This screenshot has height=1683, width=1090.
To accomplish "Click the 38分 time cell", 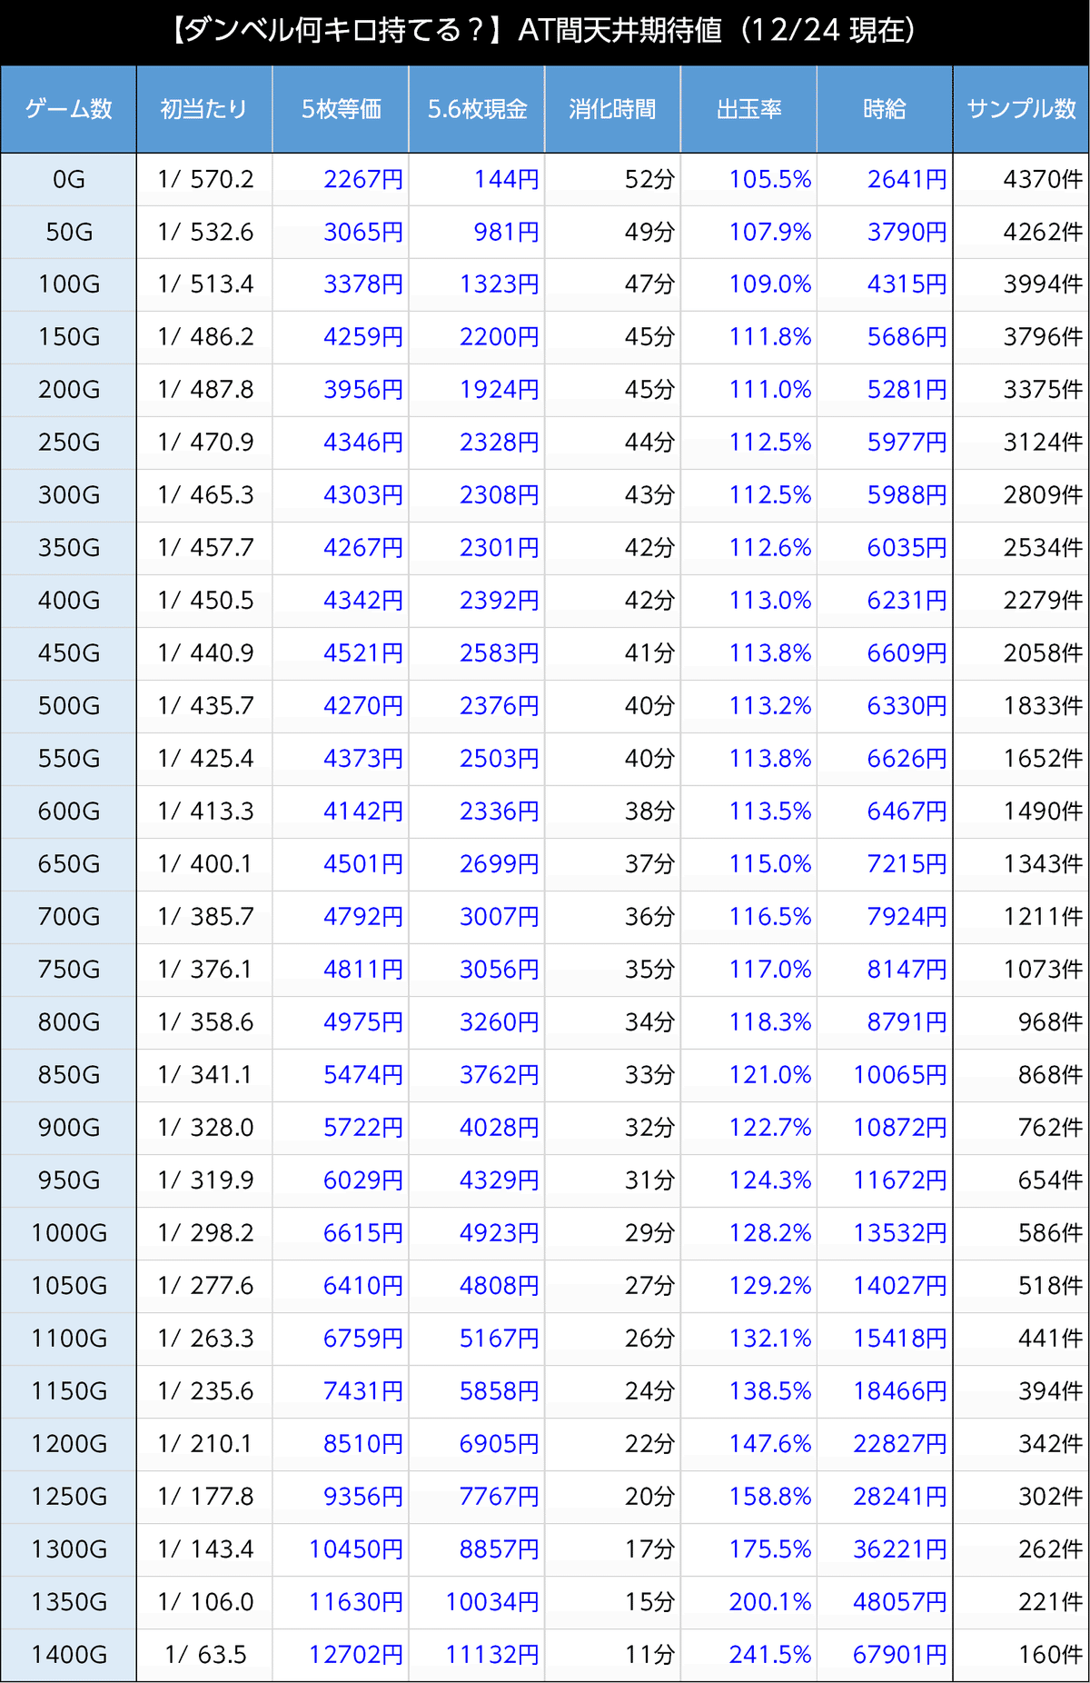I will [x=649, y=812].
